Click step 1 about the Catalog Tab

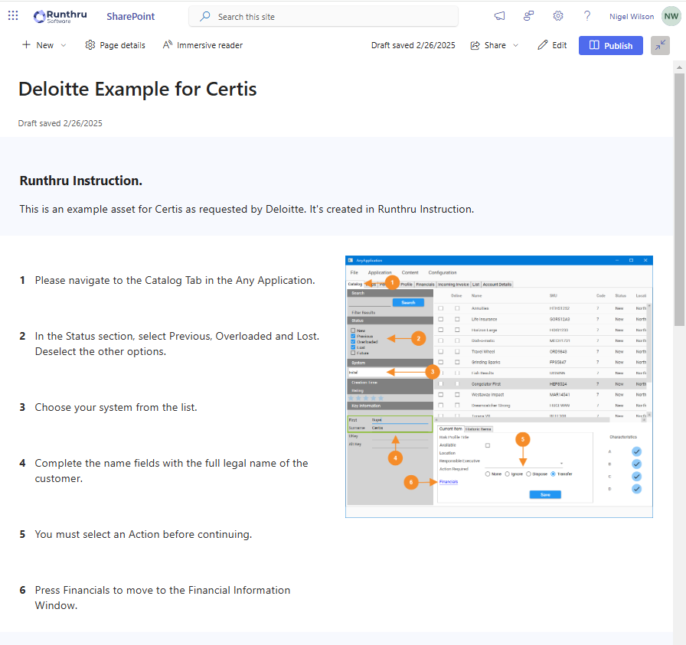(x=175, y=280)
